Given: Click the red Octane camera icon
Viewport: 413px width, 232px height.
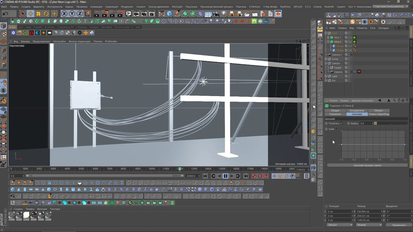Looking at the screenshot, I should click(x=32, y=33).
